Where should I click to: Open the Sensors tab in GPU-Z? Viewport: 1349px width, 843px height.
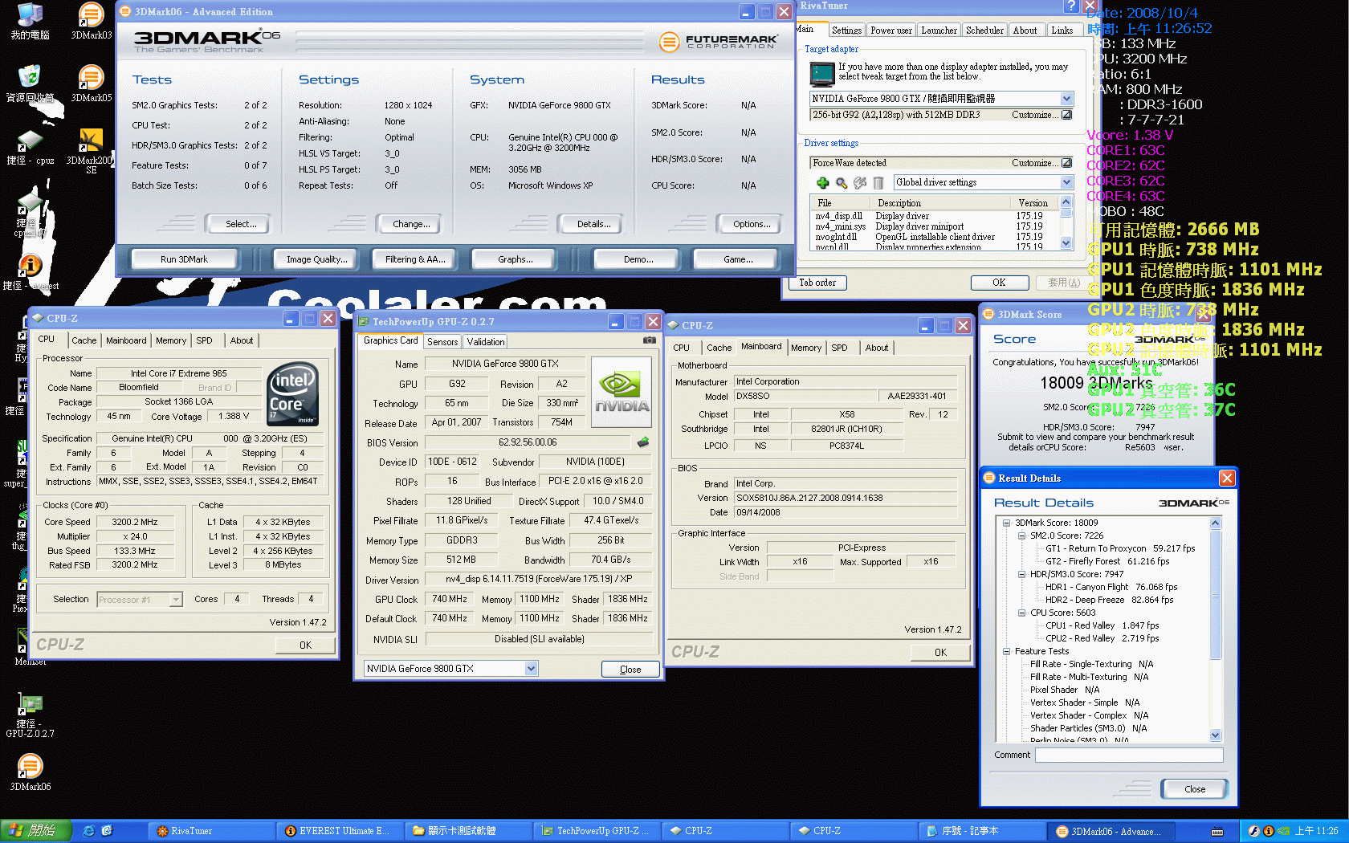442,342
